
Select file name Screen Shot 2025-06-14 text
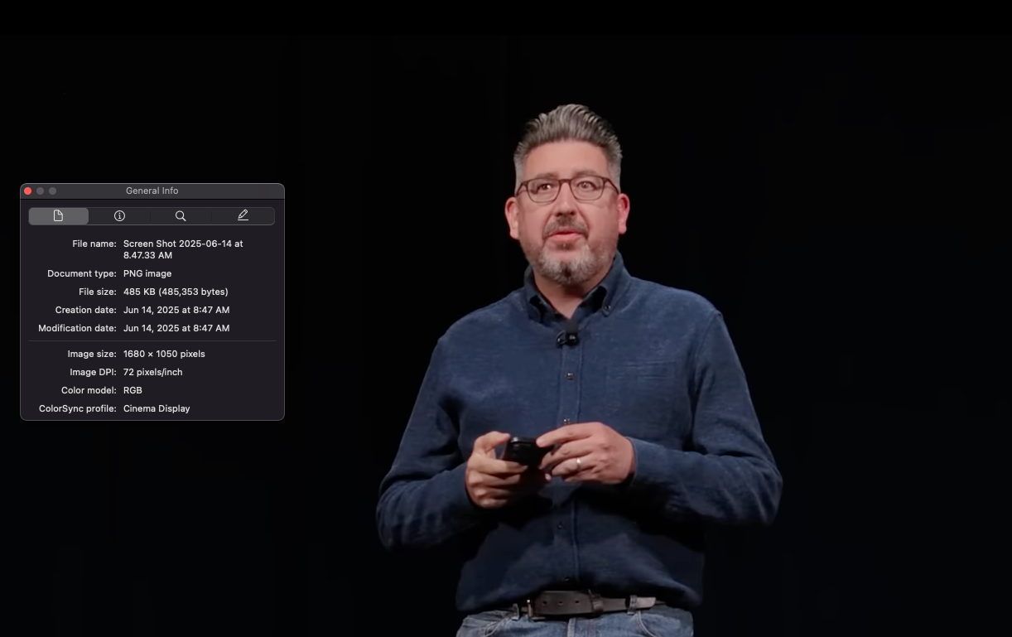pos(183,249)
